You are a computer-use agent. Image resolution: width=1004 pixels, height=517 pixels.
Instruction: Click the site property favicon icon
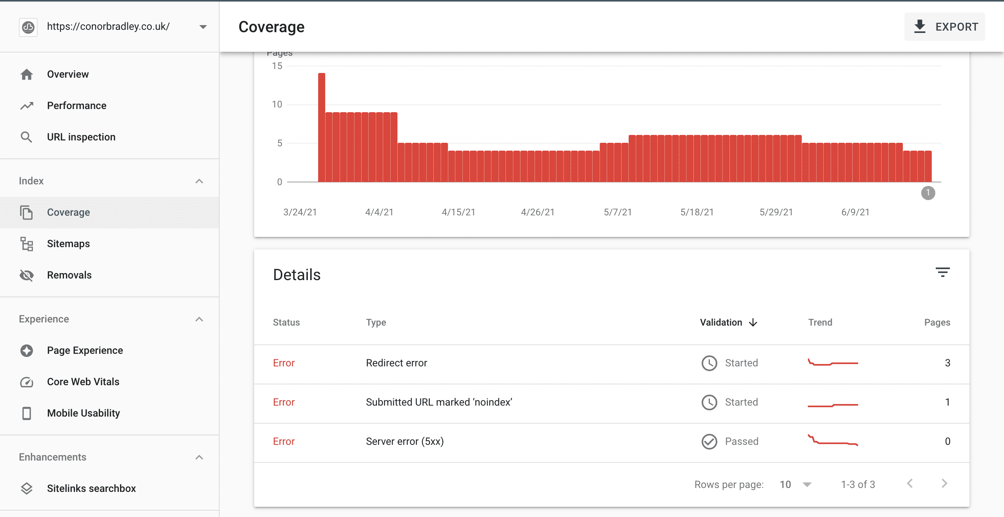click(28, 27)
